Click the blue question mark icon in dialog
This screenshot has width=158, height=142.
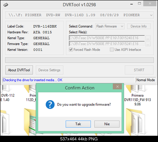pyautogui.click(x=50, y=104)
